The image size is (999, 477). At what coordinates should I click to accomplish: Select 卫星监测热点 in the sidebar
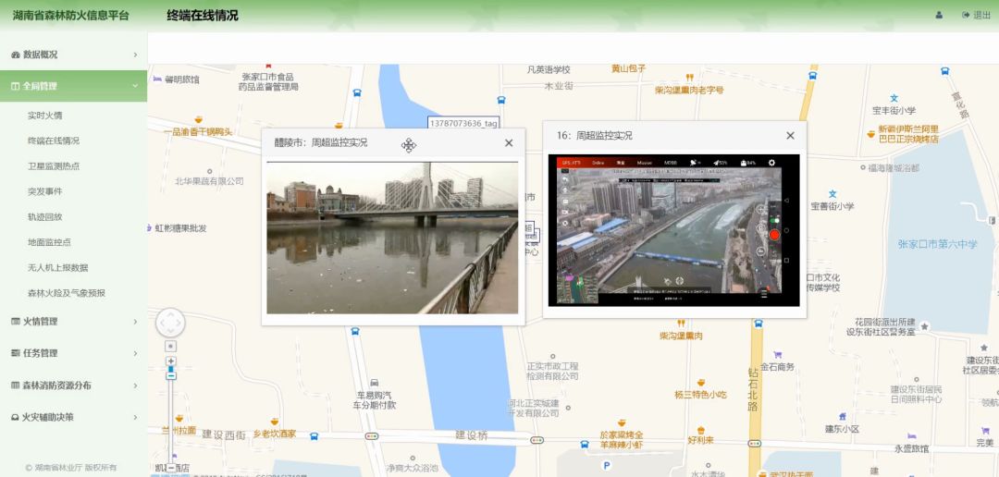click(54, 166)
